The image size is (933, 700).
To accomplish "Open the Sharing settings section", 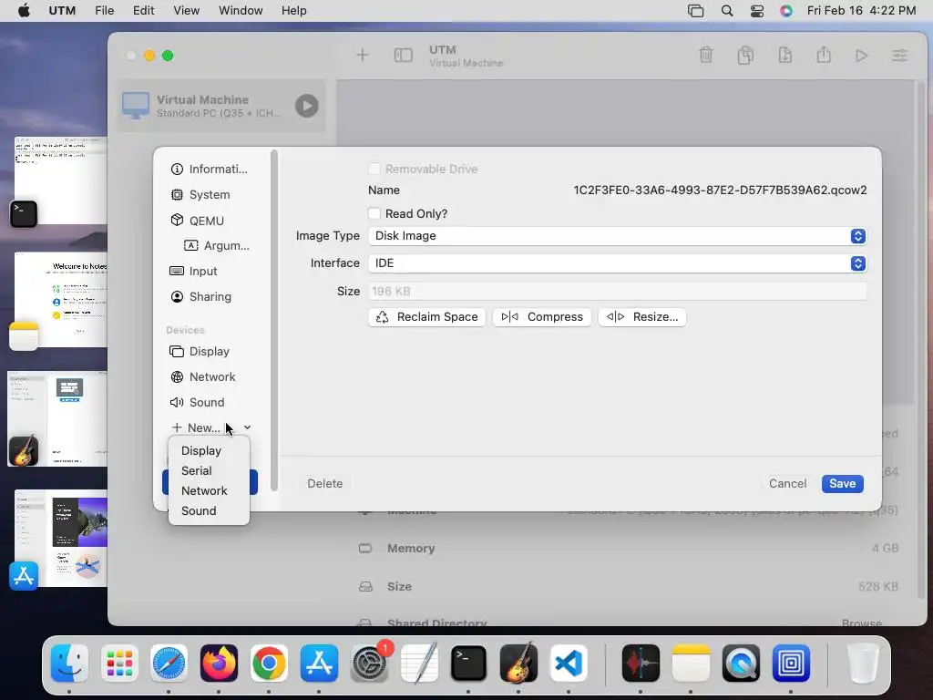I will click(201, 296).
